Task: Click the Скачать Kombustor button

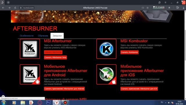Action: [129, 52]
